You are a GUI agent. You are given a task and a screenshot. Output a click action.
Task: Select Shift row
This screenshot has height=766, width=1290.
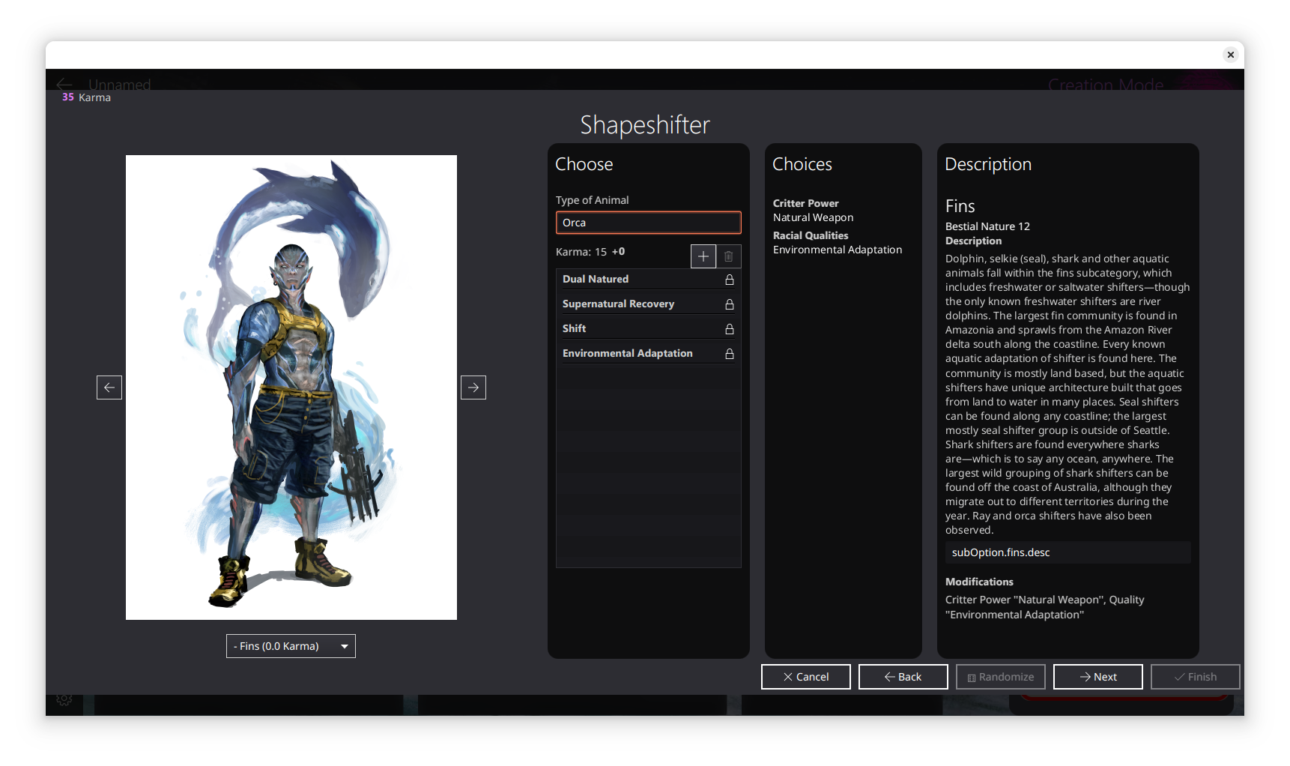click(649, 328)
